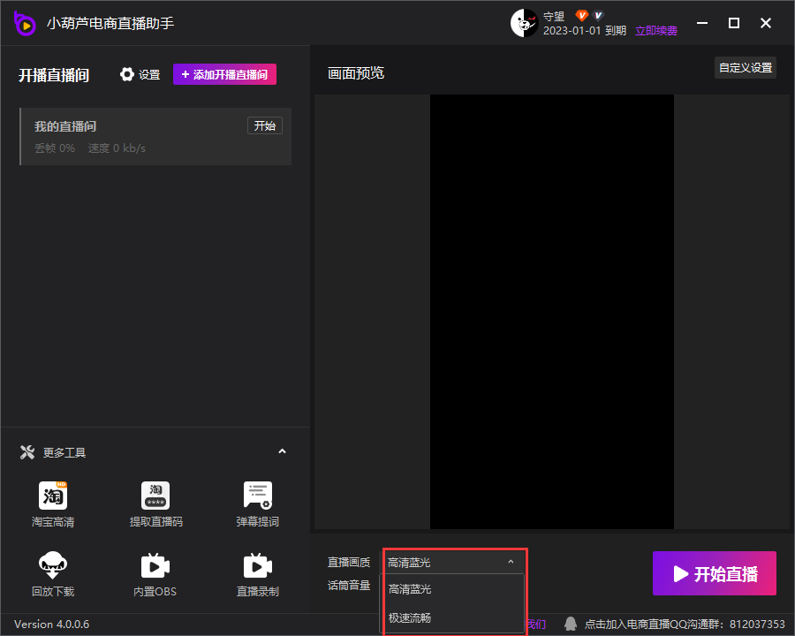This screenshot has width=795, height=636.
Task: Click 开始 on 我的直播间
Action: point(264,126)
